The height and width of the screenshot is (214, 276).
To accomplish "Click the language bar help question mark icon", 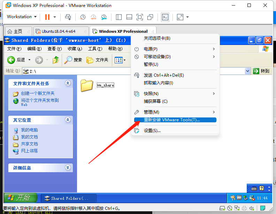I will 262,189.
